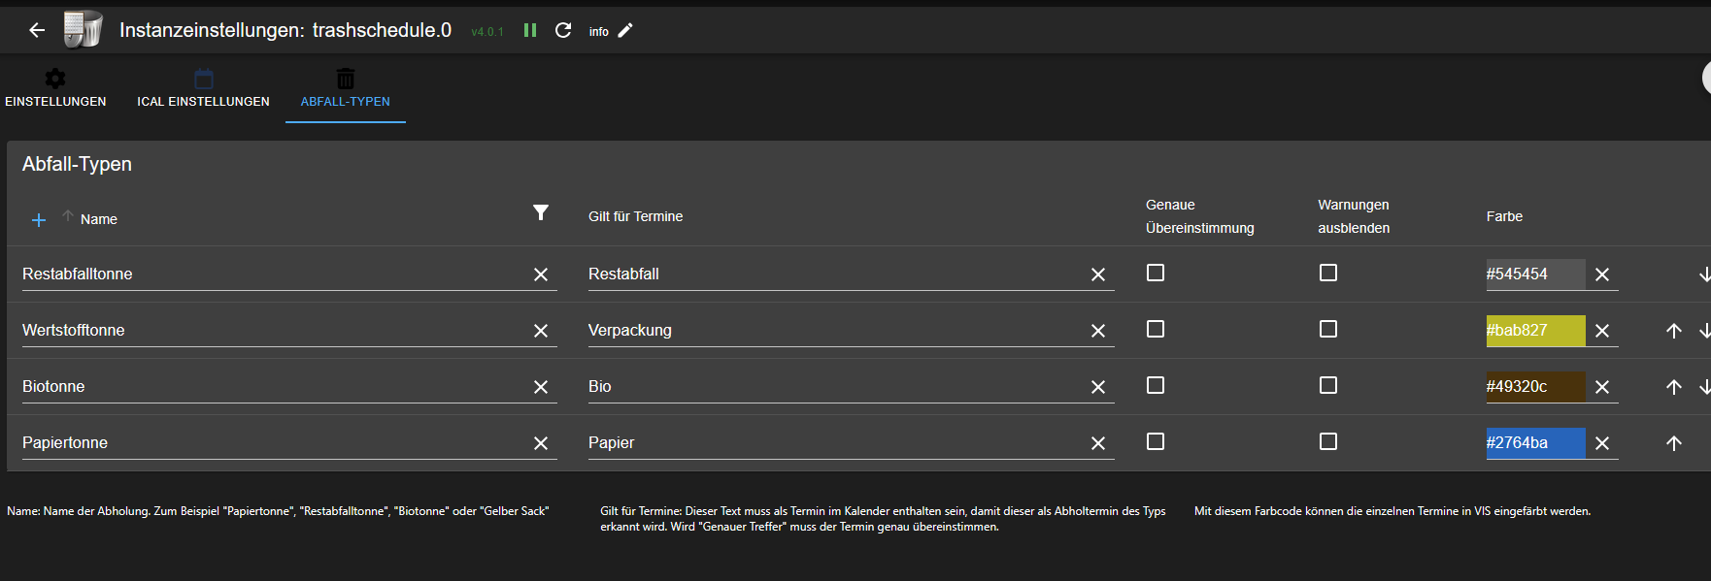This screenshot has width=1711, height=581.
Task: Clear the Verpackung Termine field
Action: tap(1098, 331)
